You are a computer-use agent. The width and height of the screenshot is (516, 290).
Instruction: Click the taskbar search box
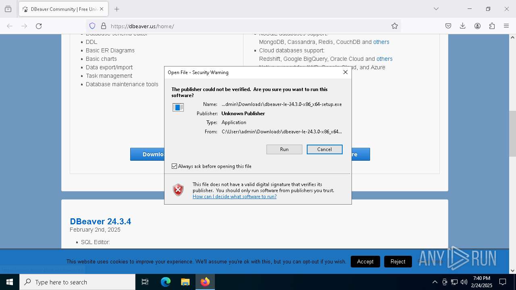click(x=77, y=282)
